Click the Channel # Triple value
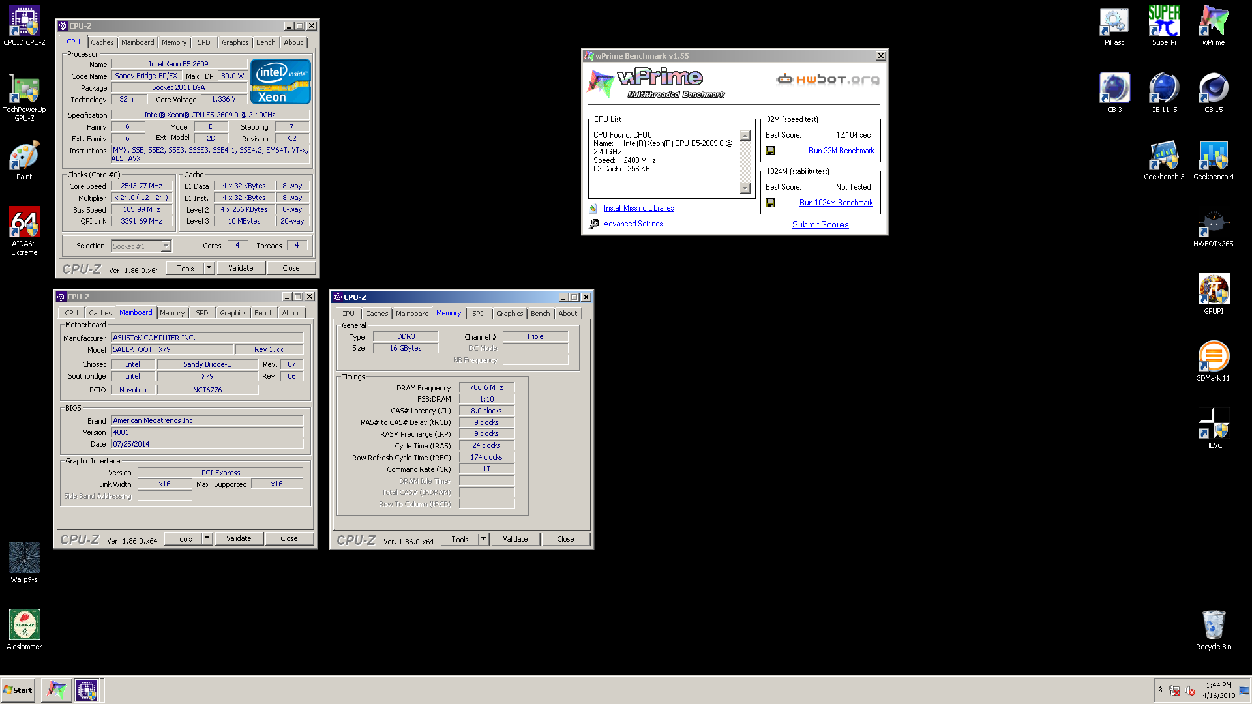The image size is (1252, 704). point(535,336)
